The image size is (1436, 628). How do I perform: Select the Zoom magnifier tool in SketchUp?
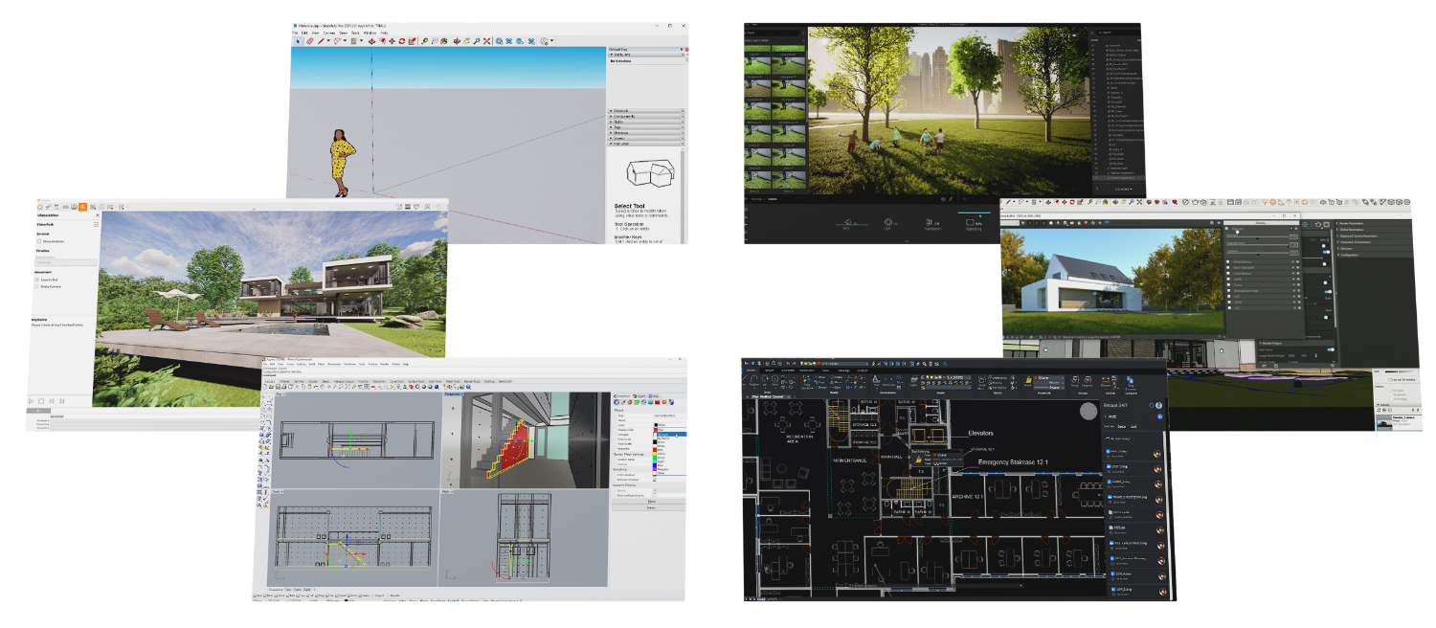point(477,41)
